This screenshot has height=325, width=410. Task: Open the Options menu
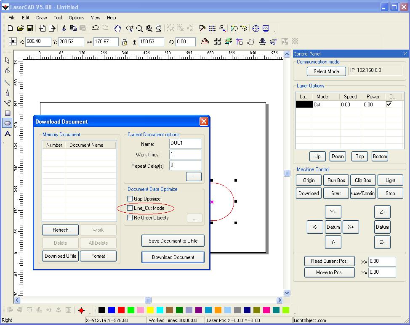[76, 18]
